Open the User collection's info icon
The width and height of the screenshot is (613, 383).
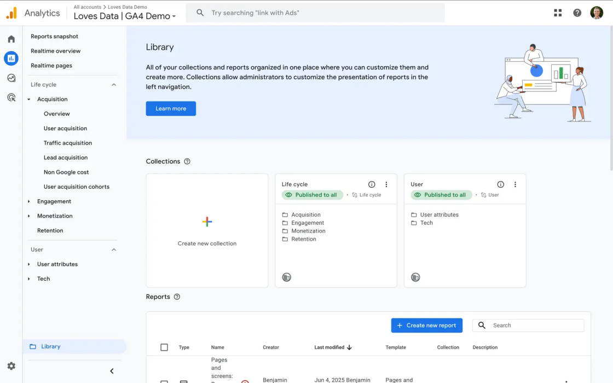[x=500, y=184]
